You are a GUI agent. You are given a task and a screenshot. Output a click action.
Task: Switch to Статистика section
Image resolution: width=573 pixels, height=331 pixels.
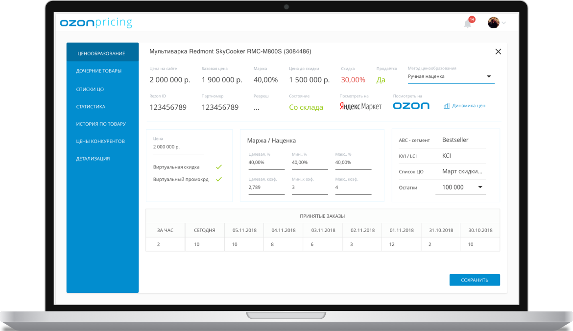pyautogui.click(x=91, y=107)
